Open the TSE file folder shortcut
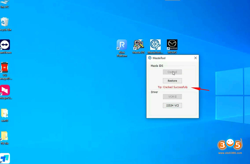This screenshot has width=250, height=164. pos(4,138)
